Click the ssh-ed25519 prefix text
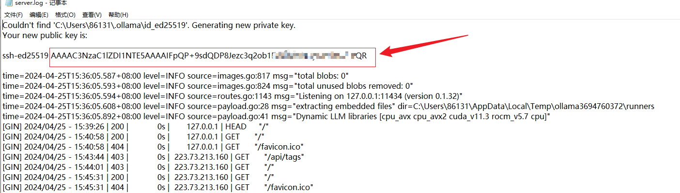The image size is (680, 193). tap(25, 56)
